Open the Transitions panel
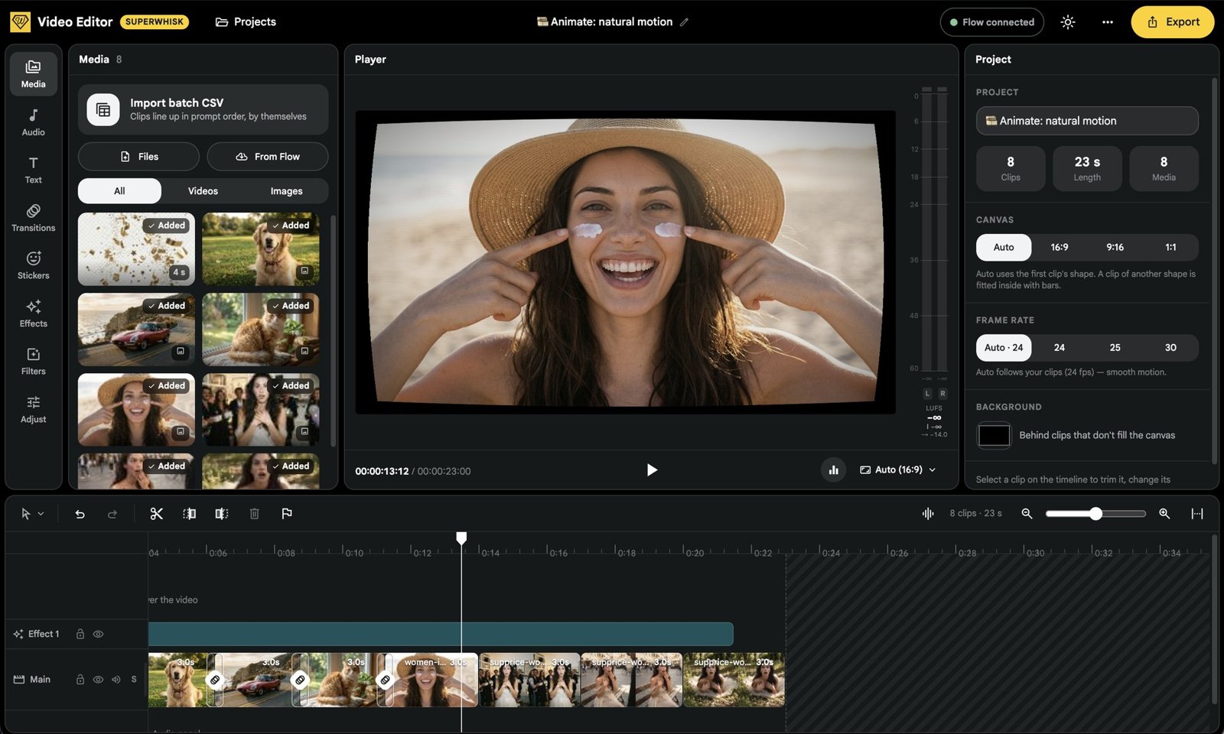1224x734 pixels. (33, 218)
